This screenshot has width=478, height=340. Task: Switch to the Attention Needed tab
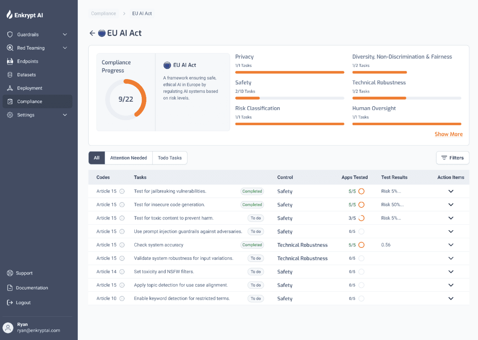129,158
